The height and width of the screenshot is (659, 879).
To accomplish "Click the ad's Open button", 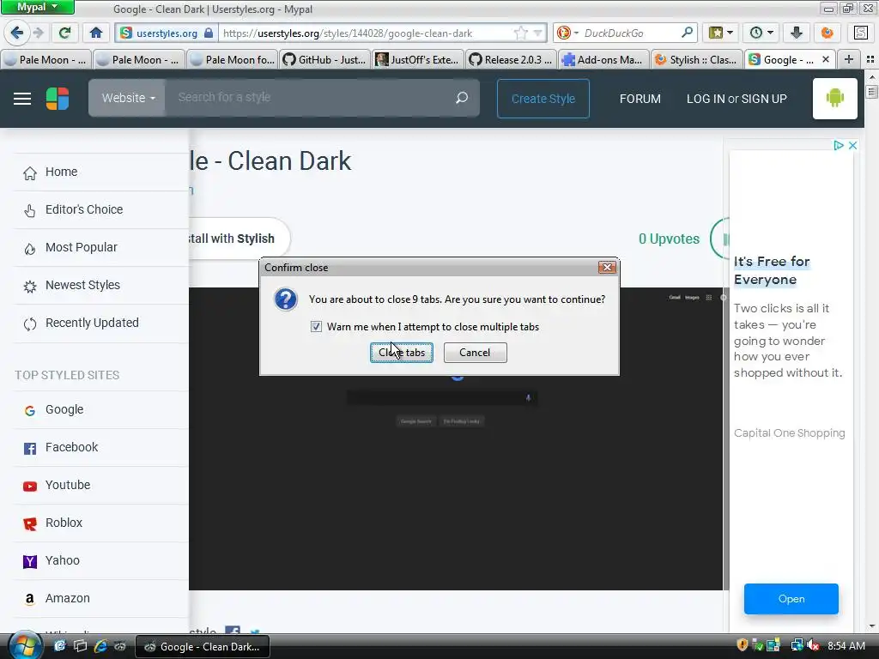I will [x=791, y=599].
